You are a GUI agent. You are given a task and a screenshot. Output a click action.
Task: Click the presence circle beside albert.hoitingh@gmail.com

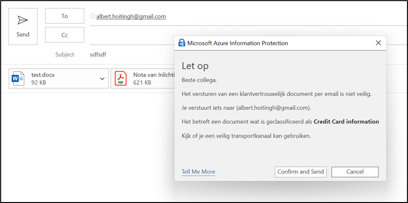pos(93,16)
